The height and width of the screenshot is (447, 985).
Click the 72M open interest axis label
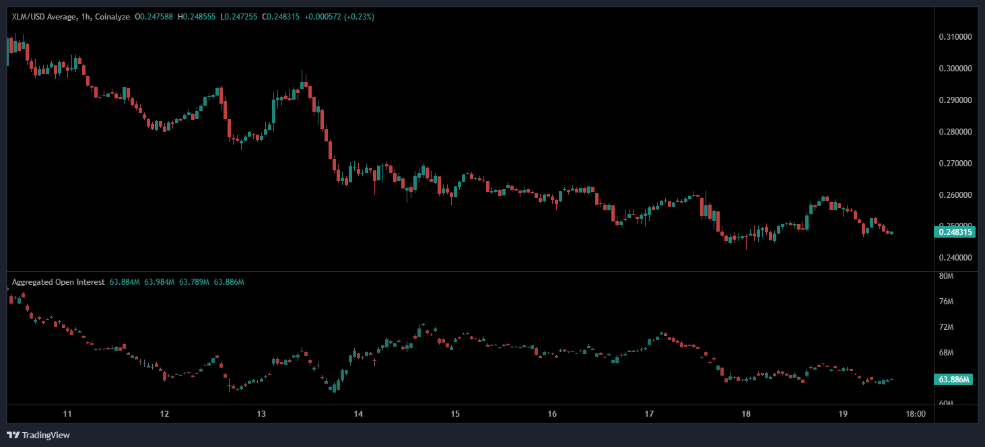pyautogui.click(x=946, y=327)
